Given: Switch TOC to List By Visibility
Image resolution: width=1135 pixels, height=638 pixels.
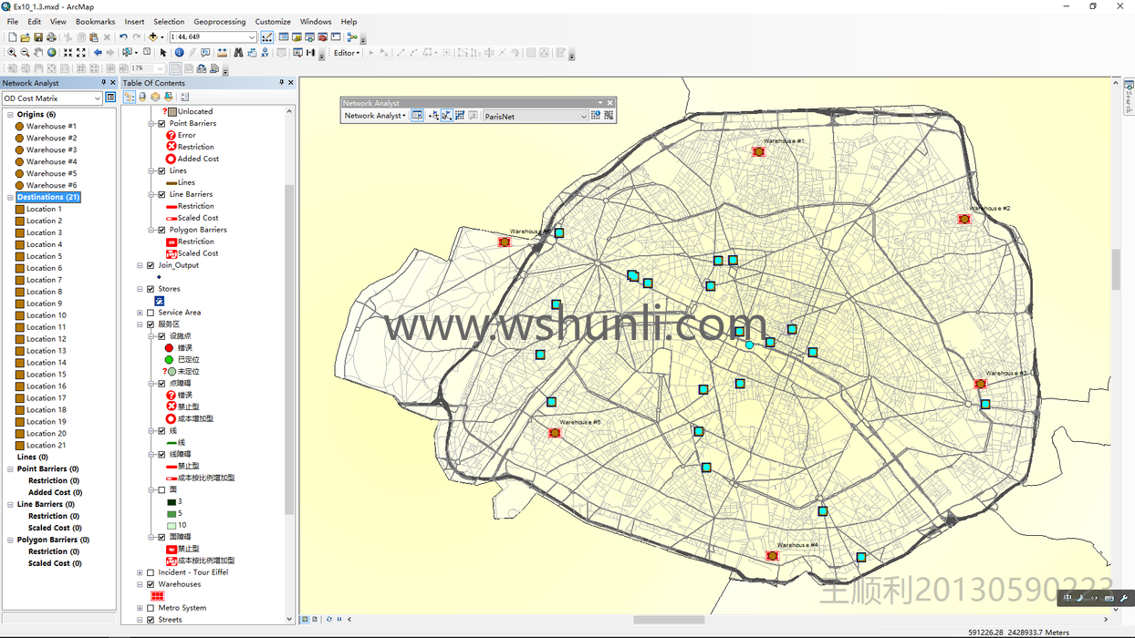Looking at the screenshot, I should point(155,97).
